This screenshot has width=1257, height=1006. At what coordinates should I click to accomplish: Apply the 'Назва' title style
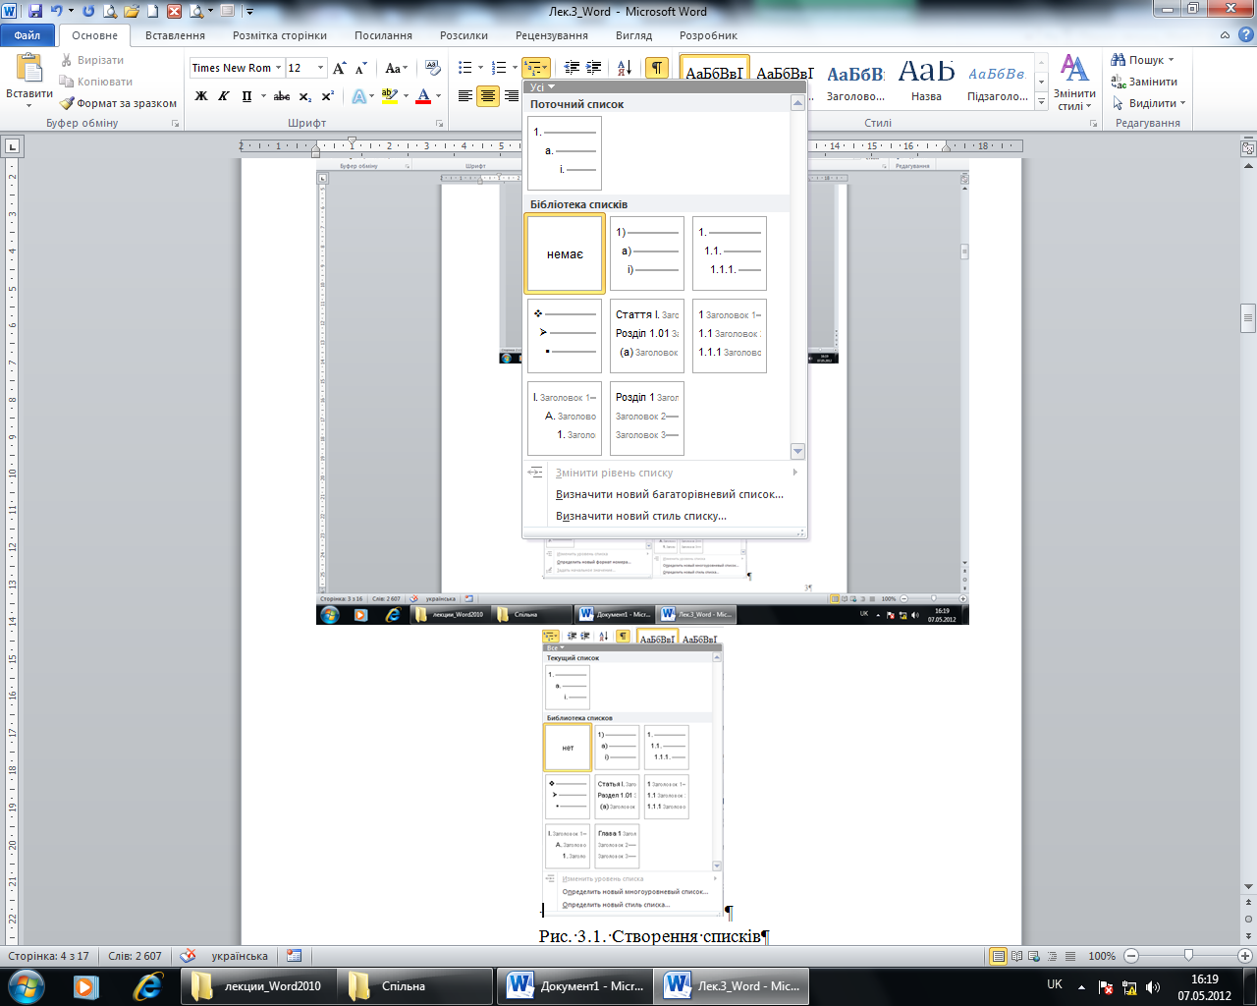coord(926,81)
